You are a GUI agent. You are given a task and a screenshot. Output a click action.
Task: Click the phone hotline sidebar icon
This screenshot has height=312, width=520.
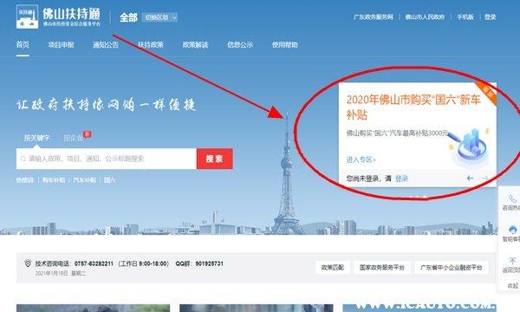512,198
